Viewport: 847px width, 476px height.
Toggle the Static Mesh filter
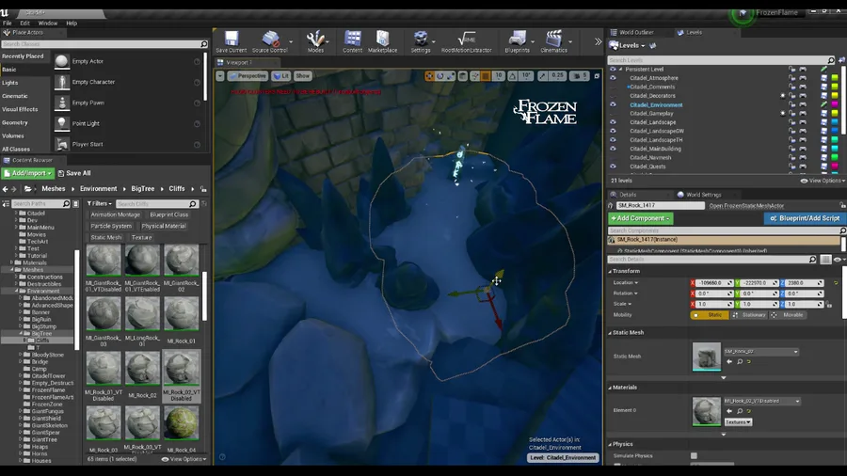105,237
